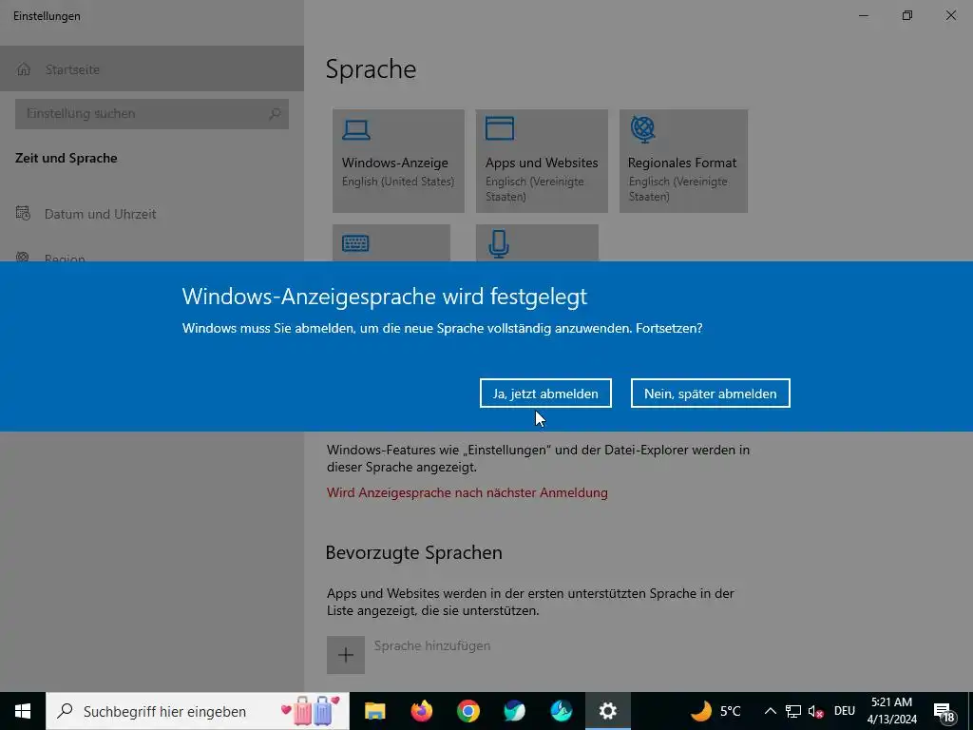
Task: Confirm with Ja, jetzt abmelden button
Action: tap(545, 393)
